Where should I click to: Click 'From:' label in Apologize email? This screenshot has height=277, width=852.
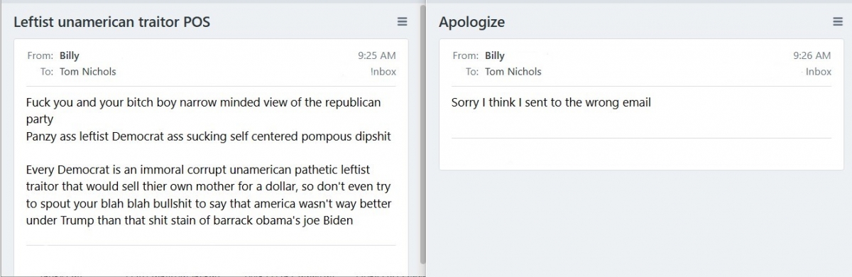click(x=465, y=56)
